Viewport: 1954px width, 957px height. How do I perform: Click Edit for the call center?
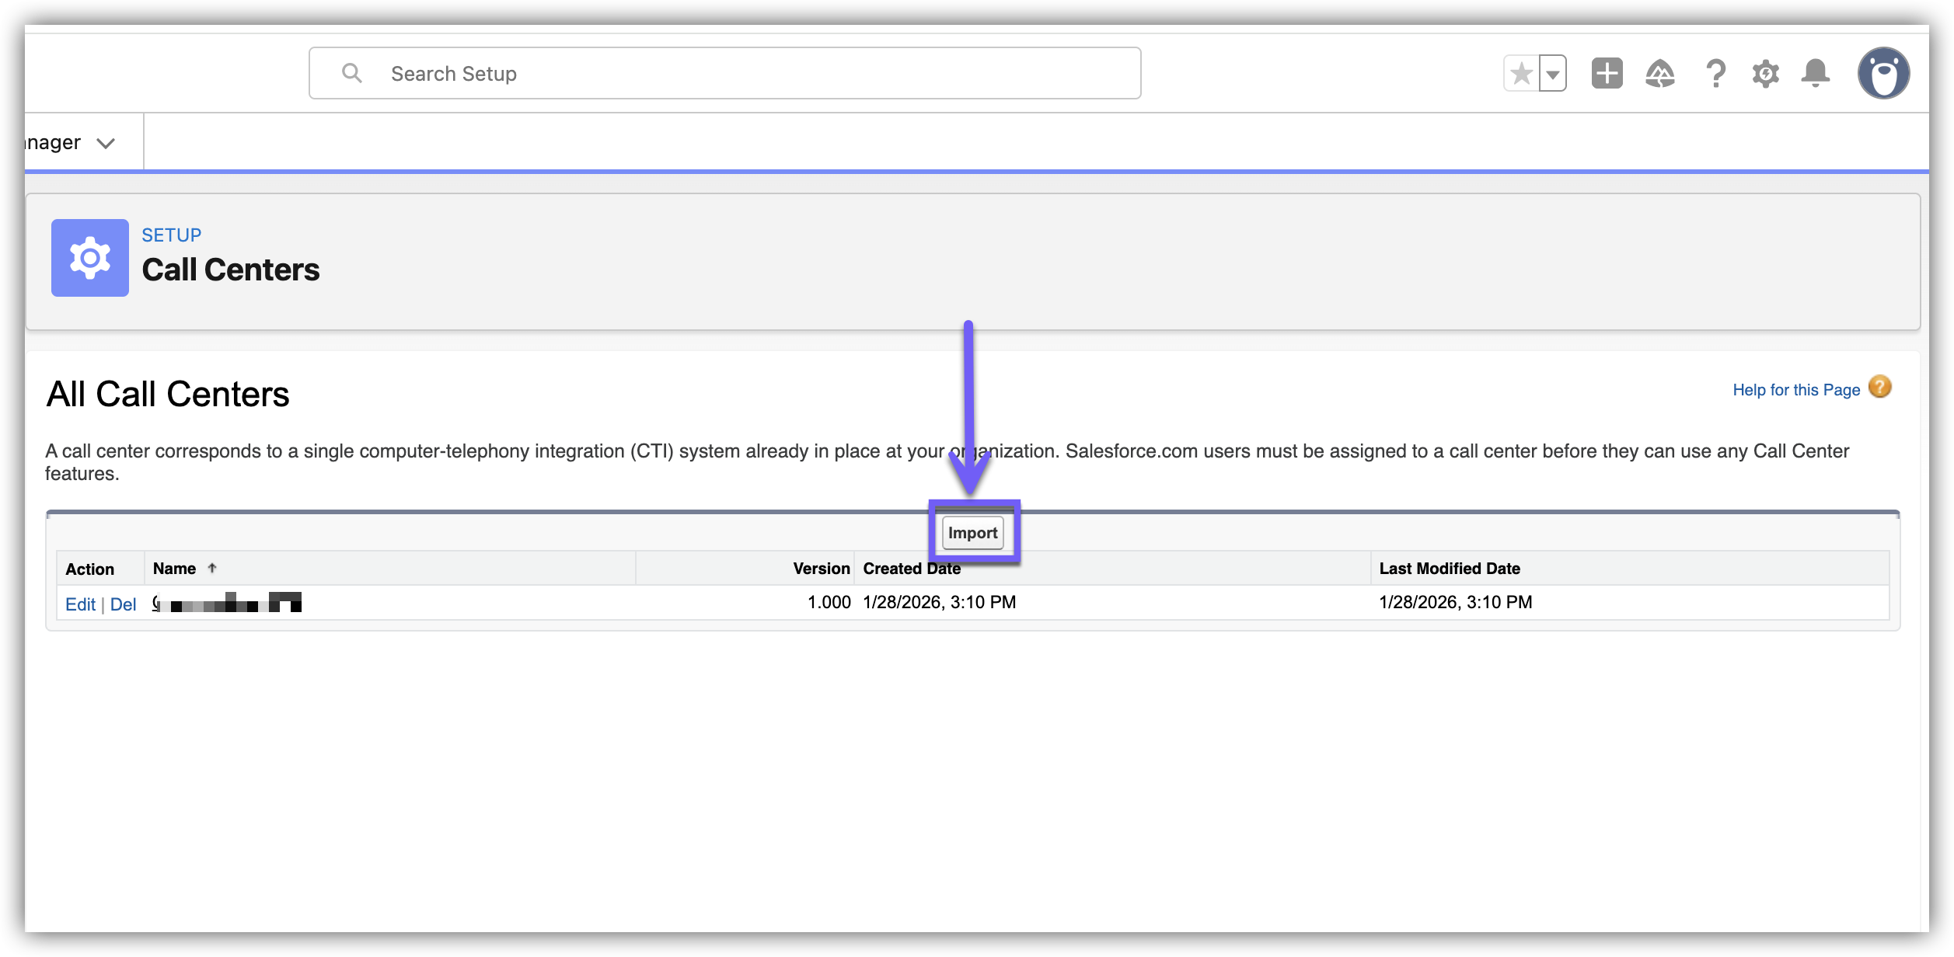pos(80,604)
